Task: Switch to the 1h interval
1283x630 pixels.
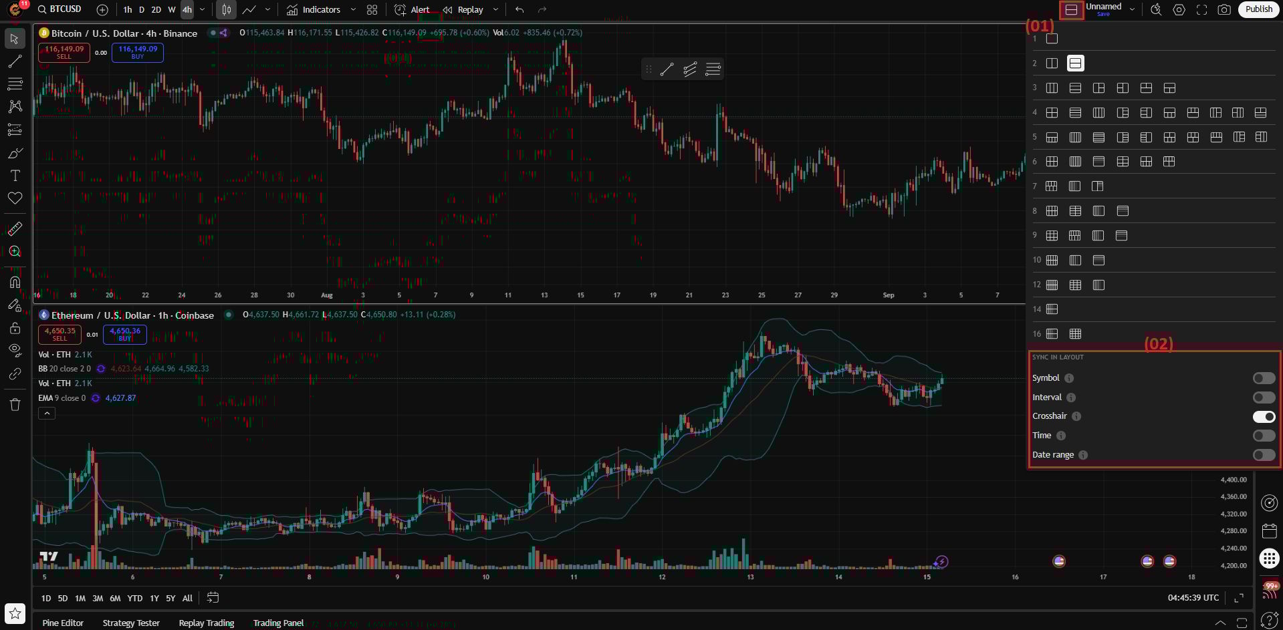Action: [x=128, y=10]
